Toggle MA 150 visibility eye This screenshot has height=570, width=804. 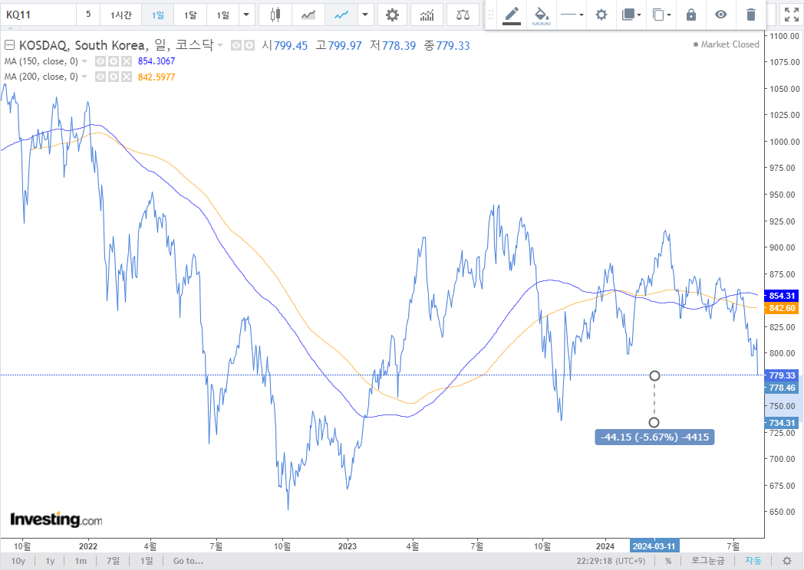point(100,61)
